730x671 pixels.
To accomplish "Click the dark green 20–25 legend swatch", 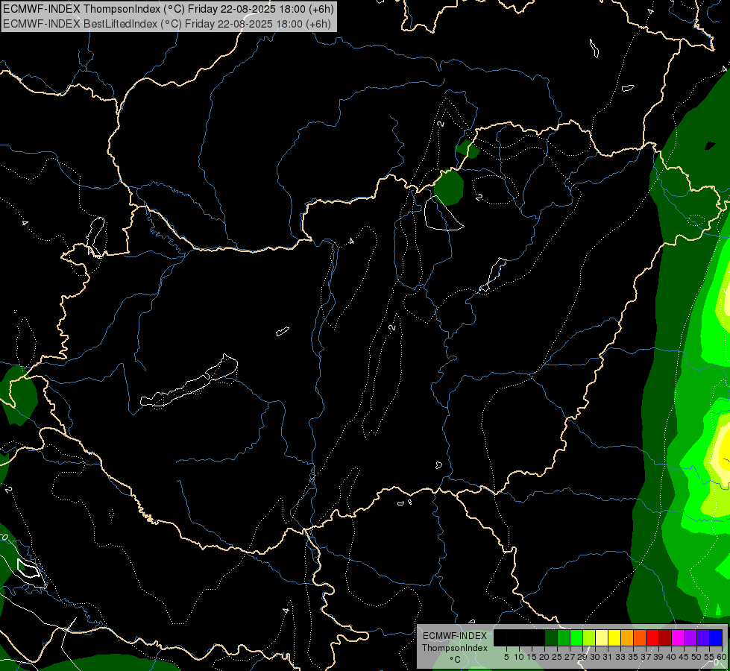I will (551, 637).
